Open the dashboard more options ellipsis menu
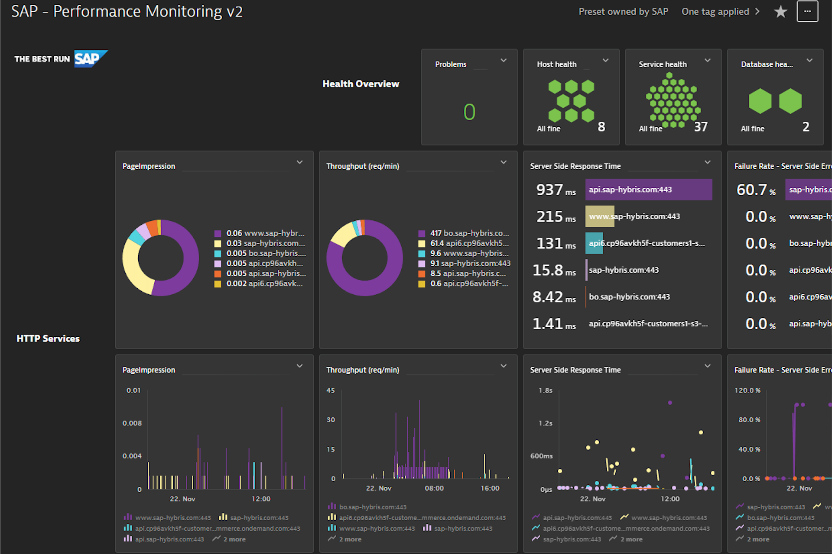 tap(807, 12)
